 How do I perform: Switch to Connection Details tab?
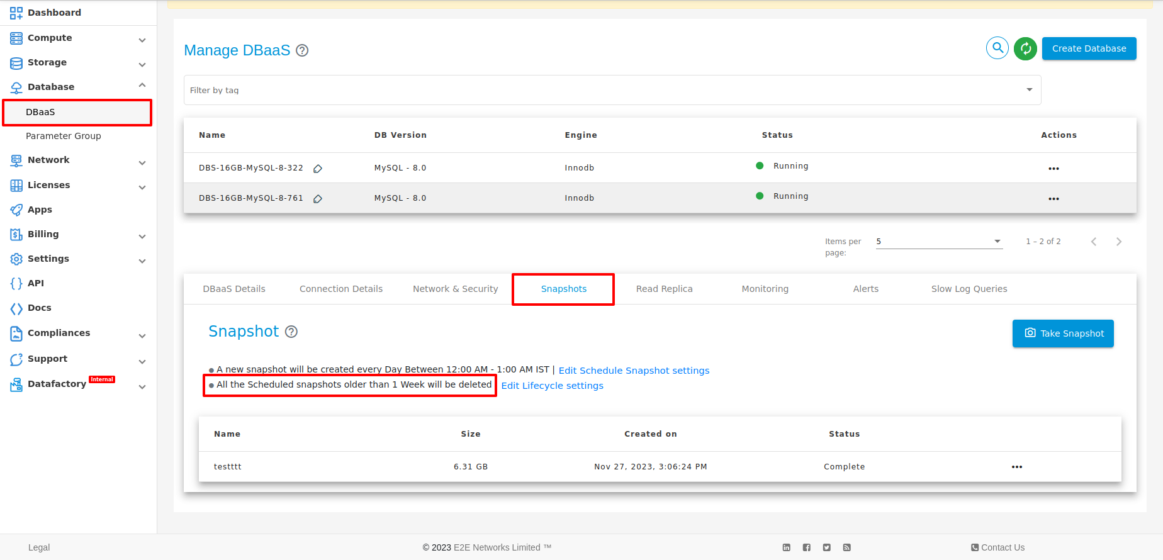[341, 289]
